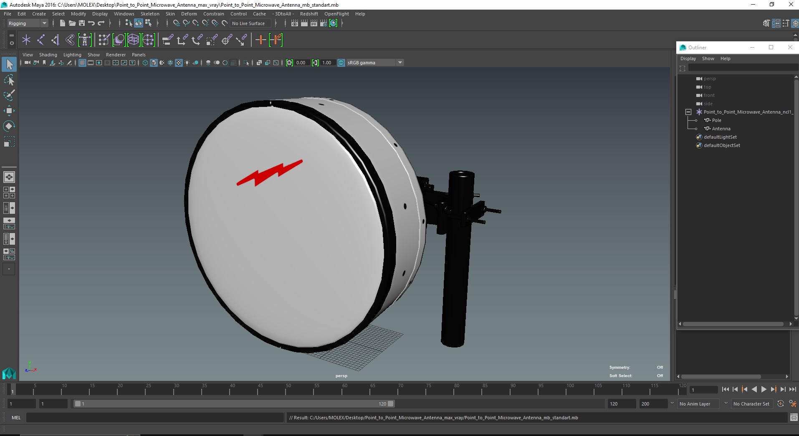The image size is (799, 436).
Task: Open the Outliner Display menu
Action: coord(688,58)
